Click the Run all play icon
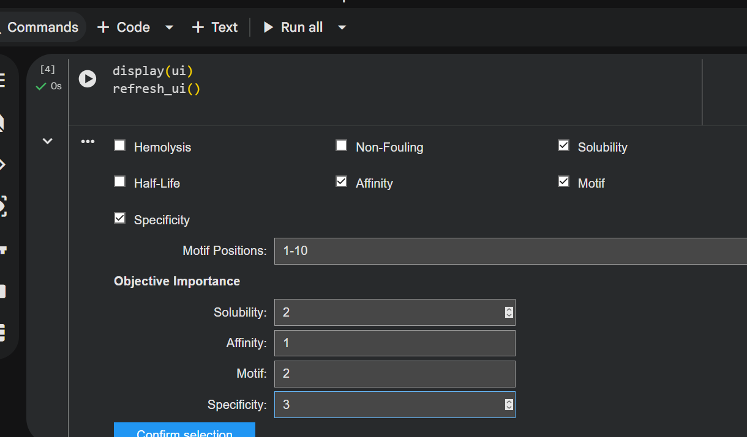747x437 pixels. coord(268,28)
